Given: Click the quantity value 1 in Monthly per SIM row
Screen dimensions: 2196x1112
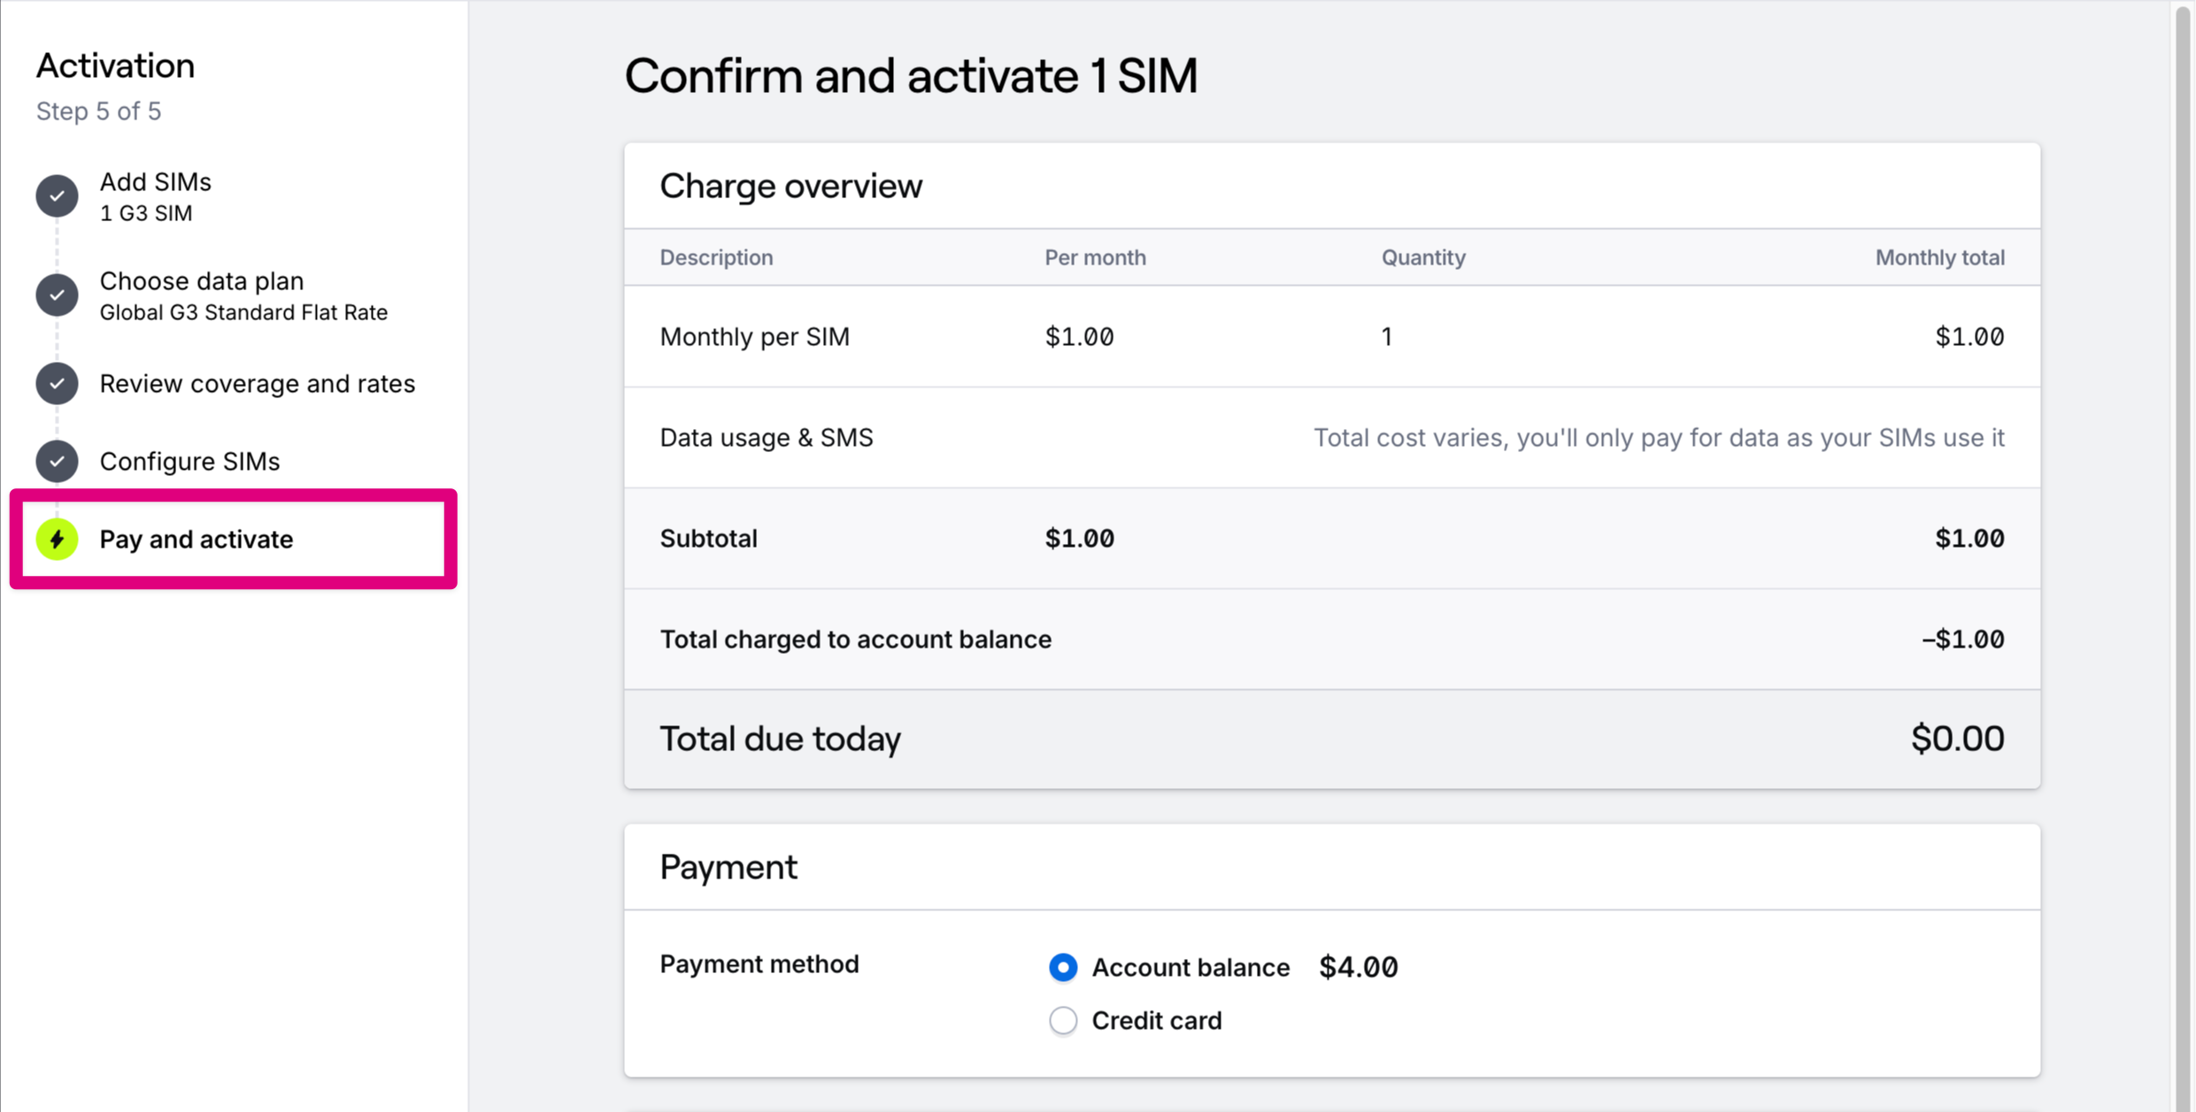Looking at the screenshot, I should click(1386, 336).
